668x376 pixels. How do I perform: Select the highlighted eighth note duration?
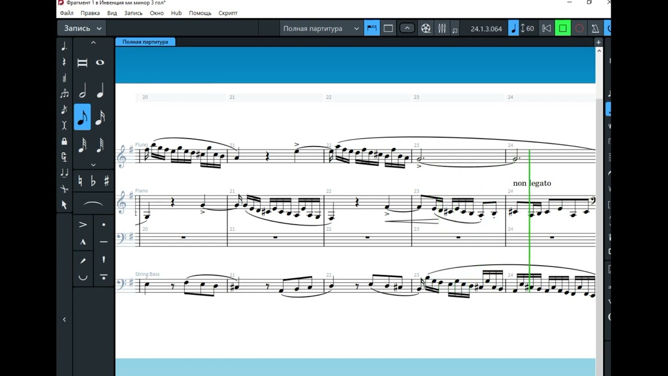coord(82,117)
